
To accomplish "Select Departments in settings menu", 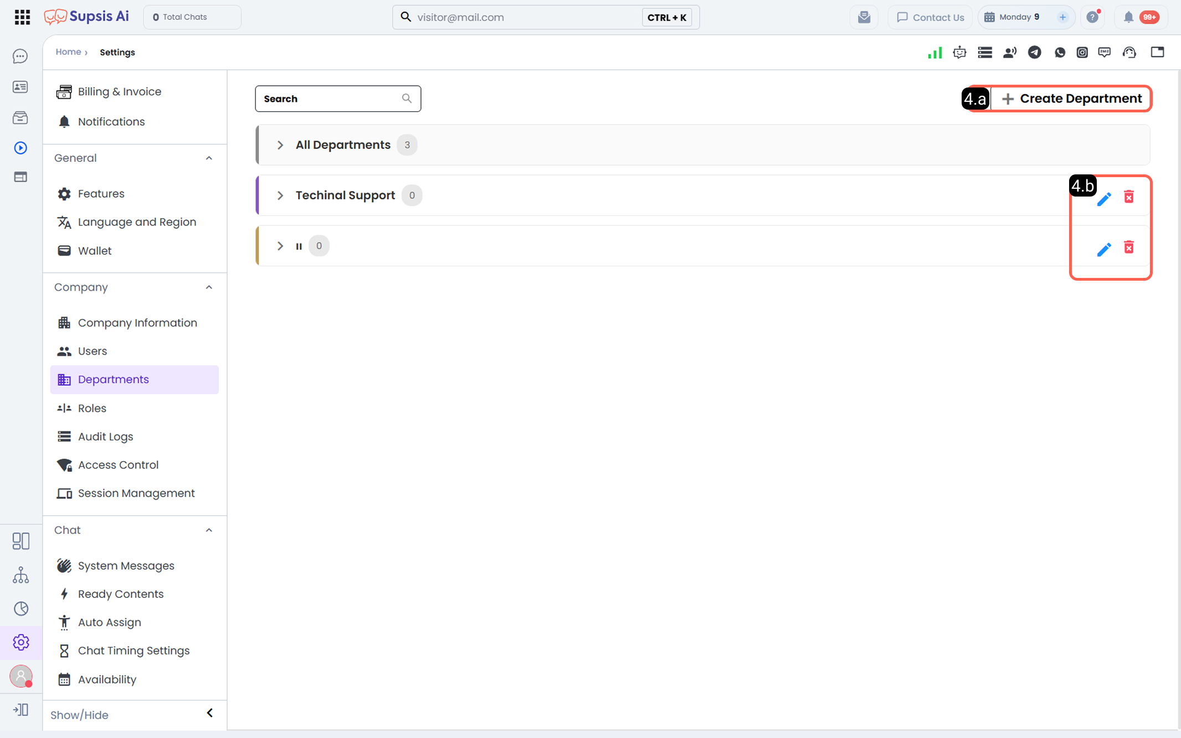I will tap(134, 380).
